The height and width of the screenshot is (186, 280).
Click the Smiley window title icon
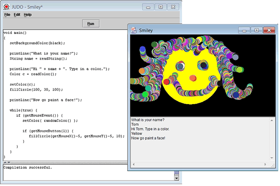[134, 29]
